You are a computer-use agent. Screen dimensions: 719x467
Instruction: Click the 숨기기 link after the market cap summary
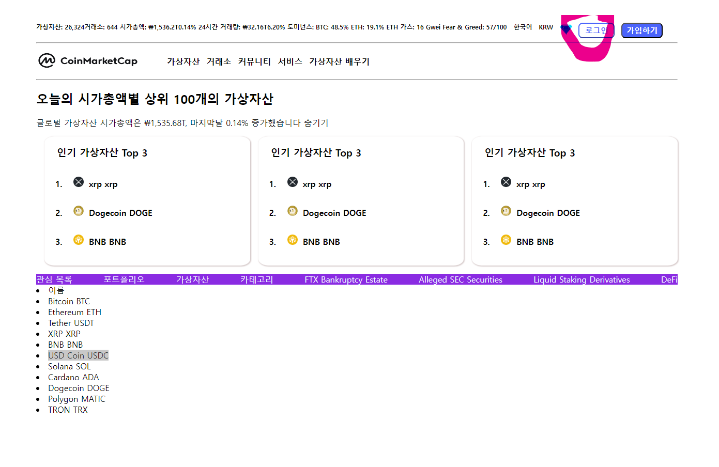point(316,123)
